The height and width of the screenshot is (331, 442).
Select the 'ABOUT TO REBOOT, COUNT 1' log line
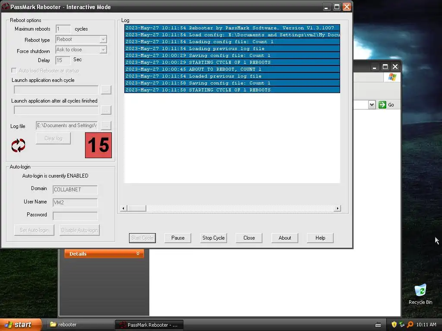232,69
